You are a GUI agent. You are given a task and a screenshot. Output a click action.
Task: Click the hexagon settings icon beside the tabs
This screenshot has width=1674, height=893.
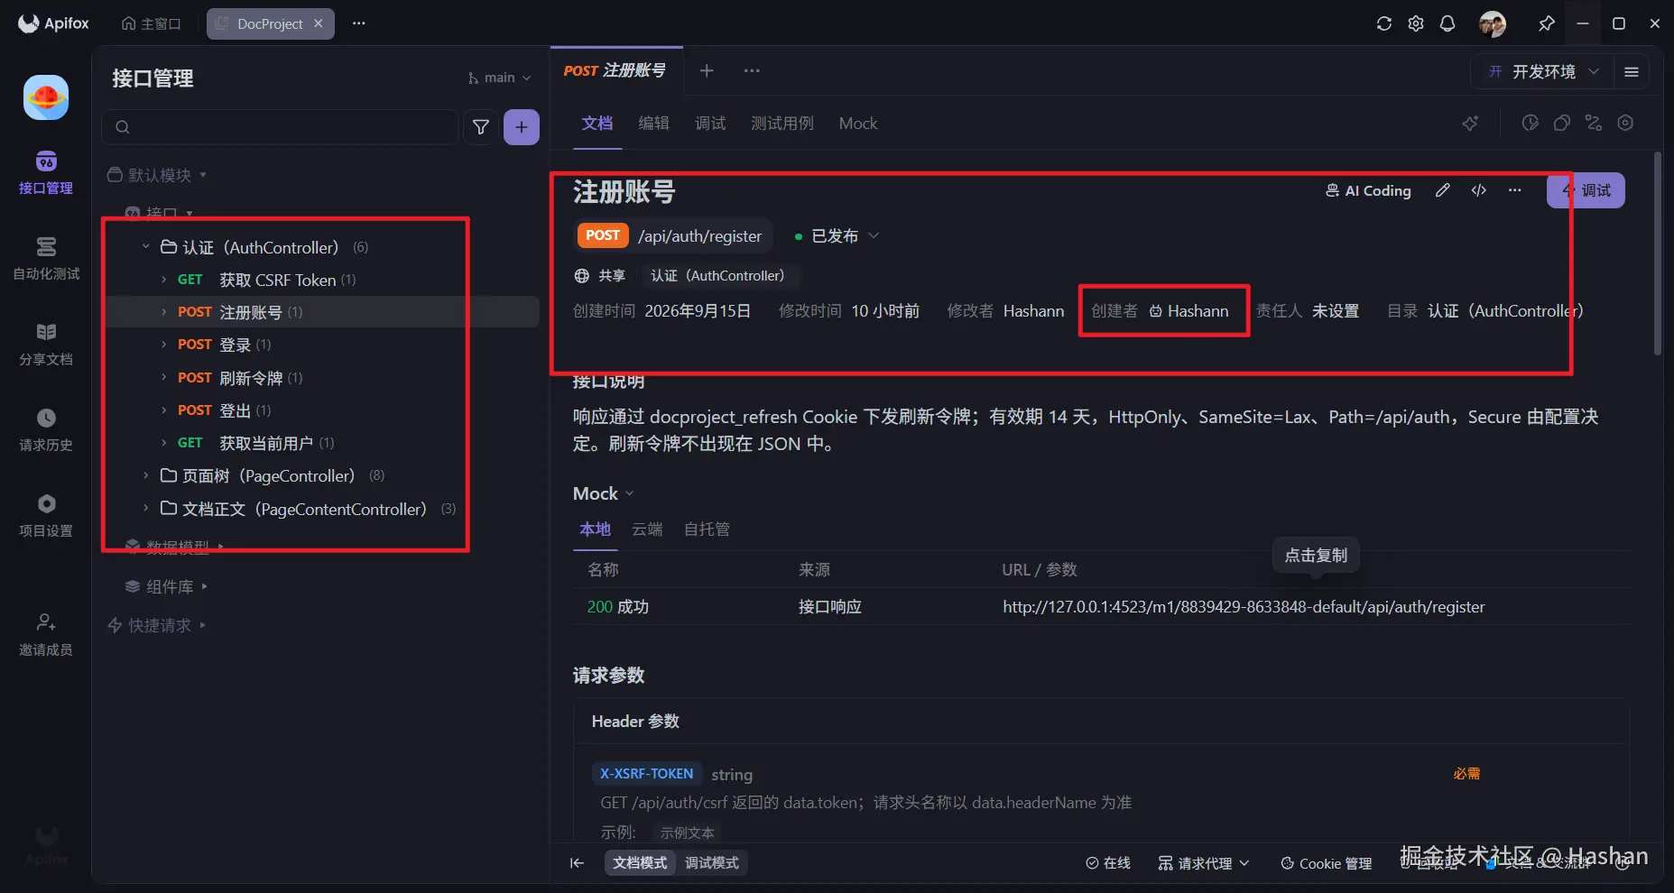click(x=1625, y=123)
